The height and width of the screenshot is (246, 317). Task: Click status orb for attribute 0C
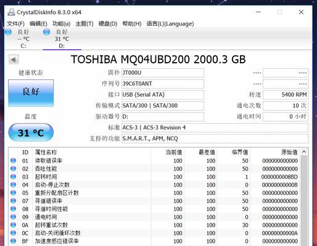click(x=13, y=233)
